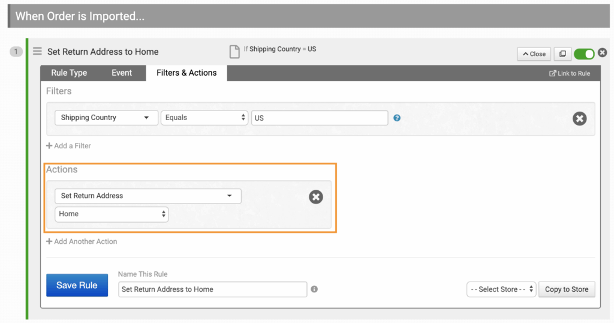Screen dimensions: 614x323
Task: Remove the Set Return Address action
Action: [316, 197]
